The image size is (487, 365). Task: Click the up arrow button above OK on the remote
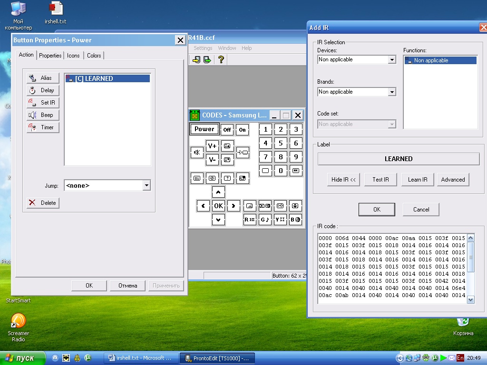[x=218, y=192]
